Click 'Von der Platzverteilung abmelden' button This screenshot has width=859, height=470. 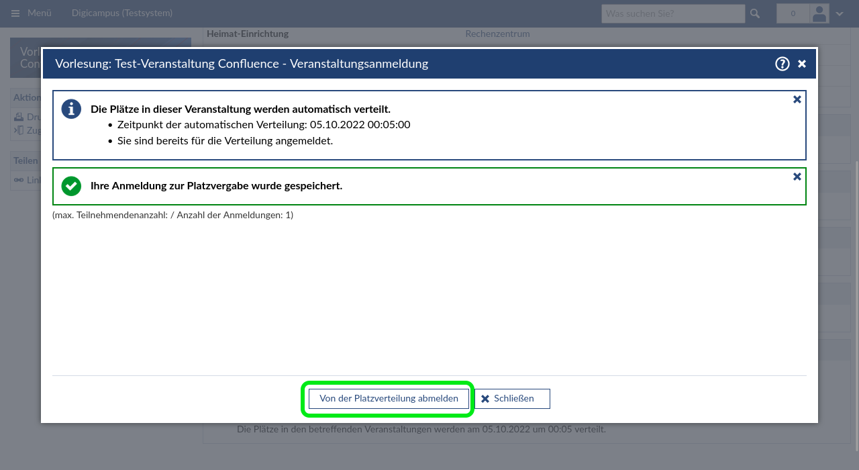tap(389, 399)
